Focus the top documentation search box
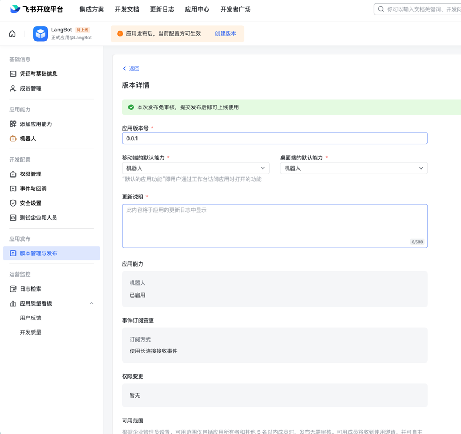 click(417, 9)
